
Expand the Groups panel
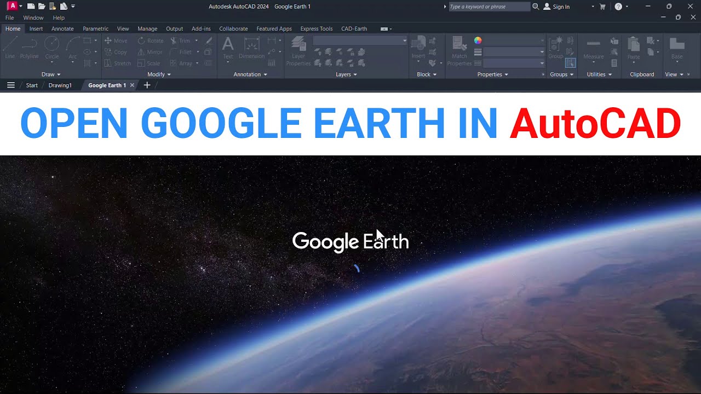tap(562, 74)
